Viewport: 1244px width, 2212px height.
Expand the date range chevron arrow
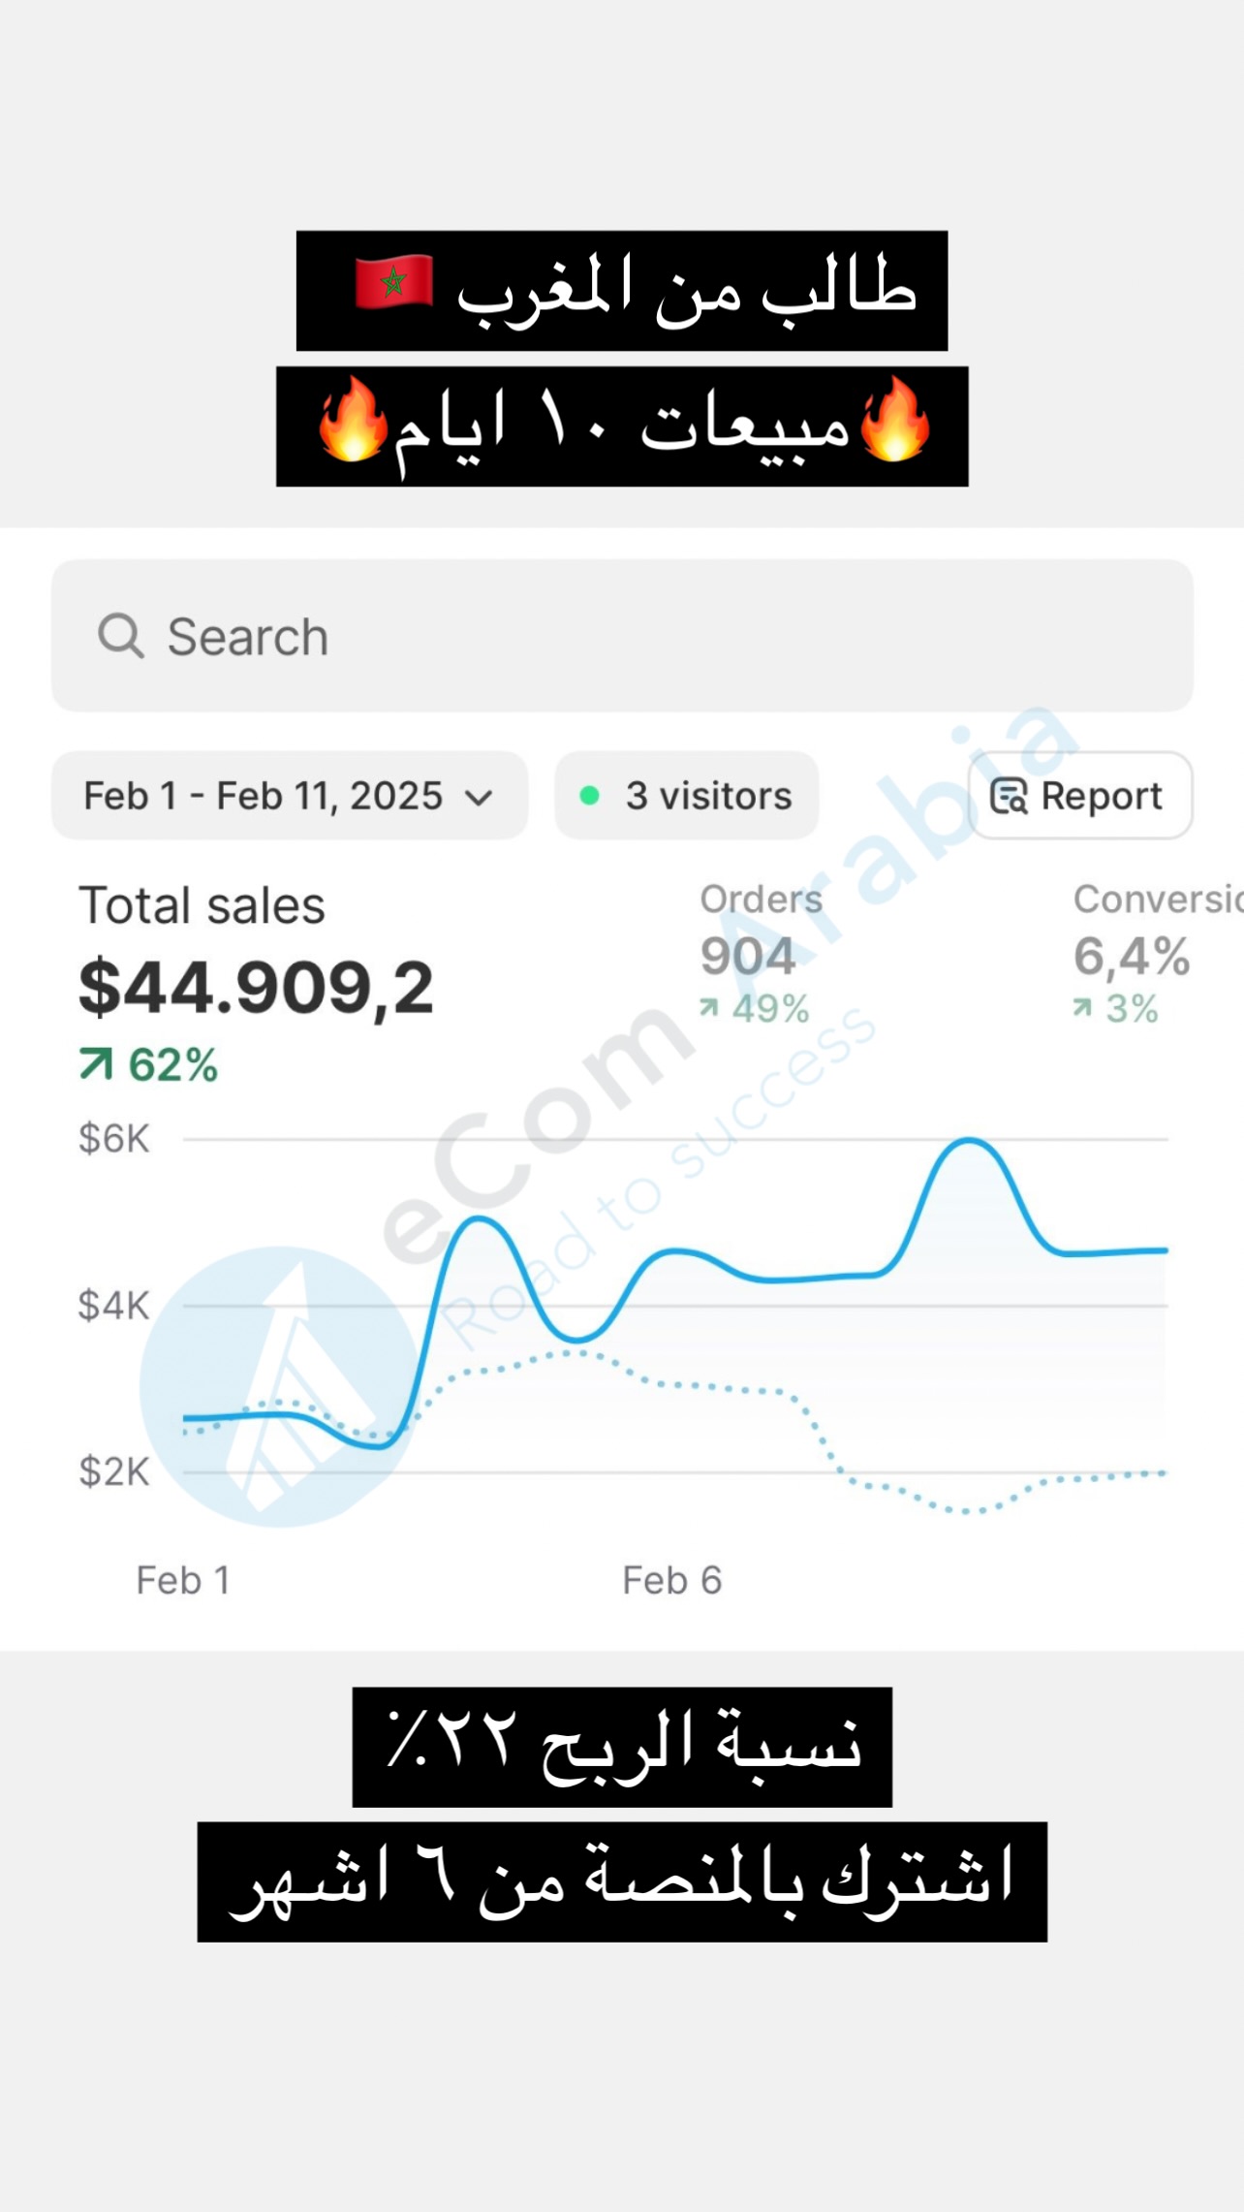(479, 798)
